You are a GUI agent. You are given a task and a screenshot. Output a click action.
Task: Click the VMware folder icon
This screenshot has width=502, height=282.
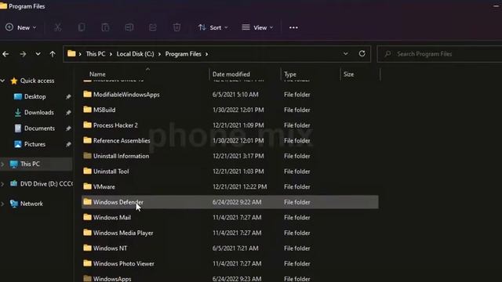coord(87,186)
